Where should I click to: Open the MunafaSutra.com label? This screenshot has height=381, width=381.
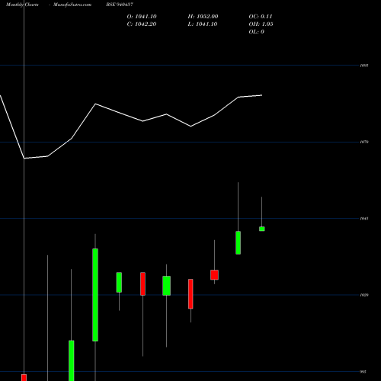tap(72, 5)
